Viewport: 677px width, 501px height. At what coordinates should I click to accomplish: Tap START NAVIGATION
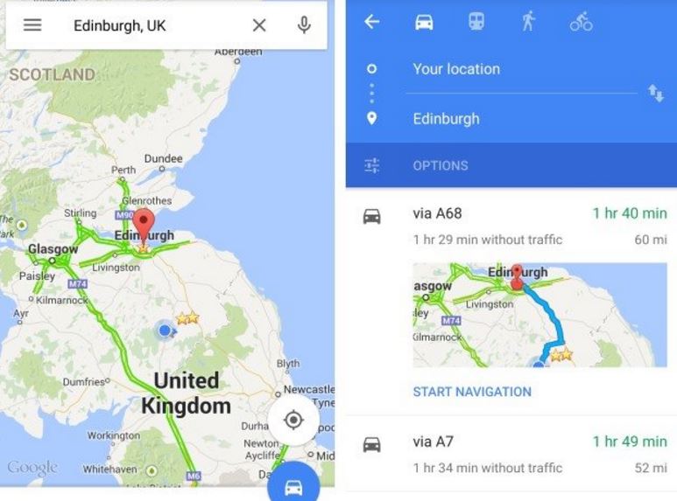point(472,392)
